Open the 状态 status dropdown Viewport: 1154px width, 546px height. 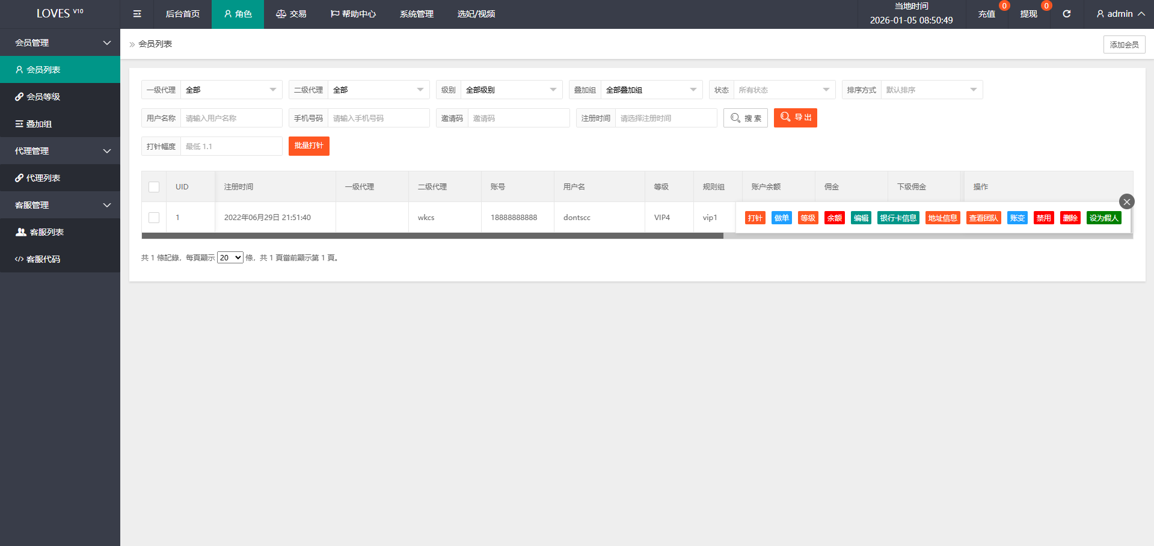pyautogui.click(x=784, y=90)
